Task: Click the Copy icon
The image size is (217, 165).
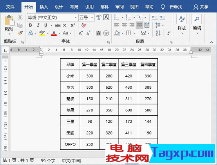Action: click(x=20, y=25)
